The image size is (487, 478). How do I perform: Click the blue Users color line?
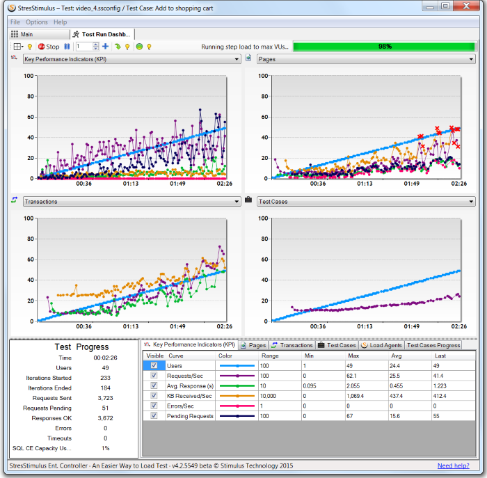click(237, 365)
